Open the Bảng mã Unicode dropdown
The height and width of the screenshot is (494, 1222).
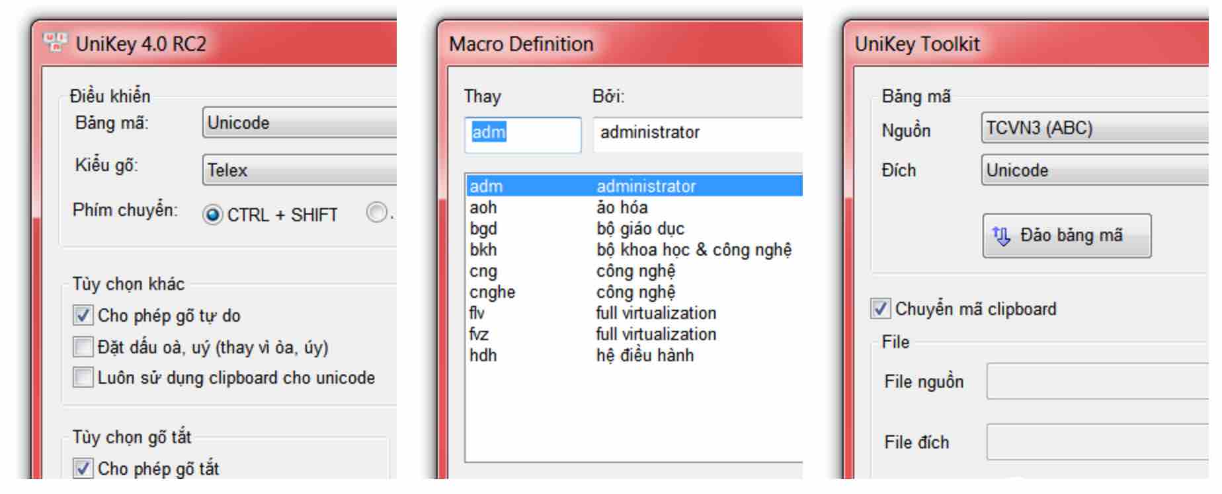(300, 123)
